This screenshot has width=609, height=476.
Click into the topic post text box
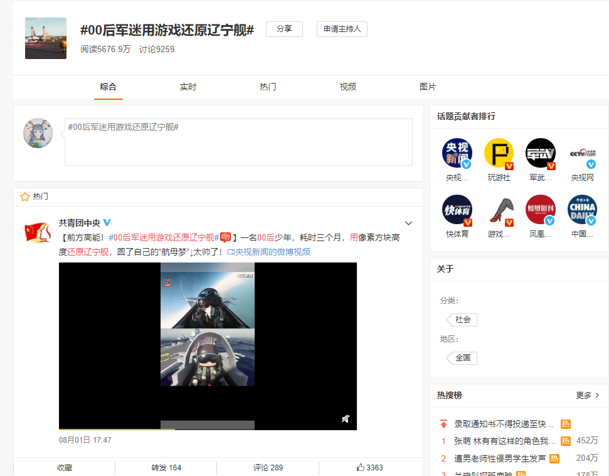[x=238, y=142]
